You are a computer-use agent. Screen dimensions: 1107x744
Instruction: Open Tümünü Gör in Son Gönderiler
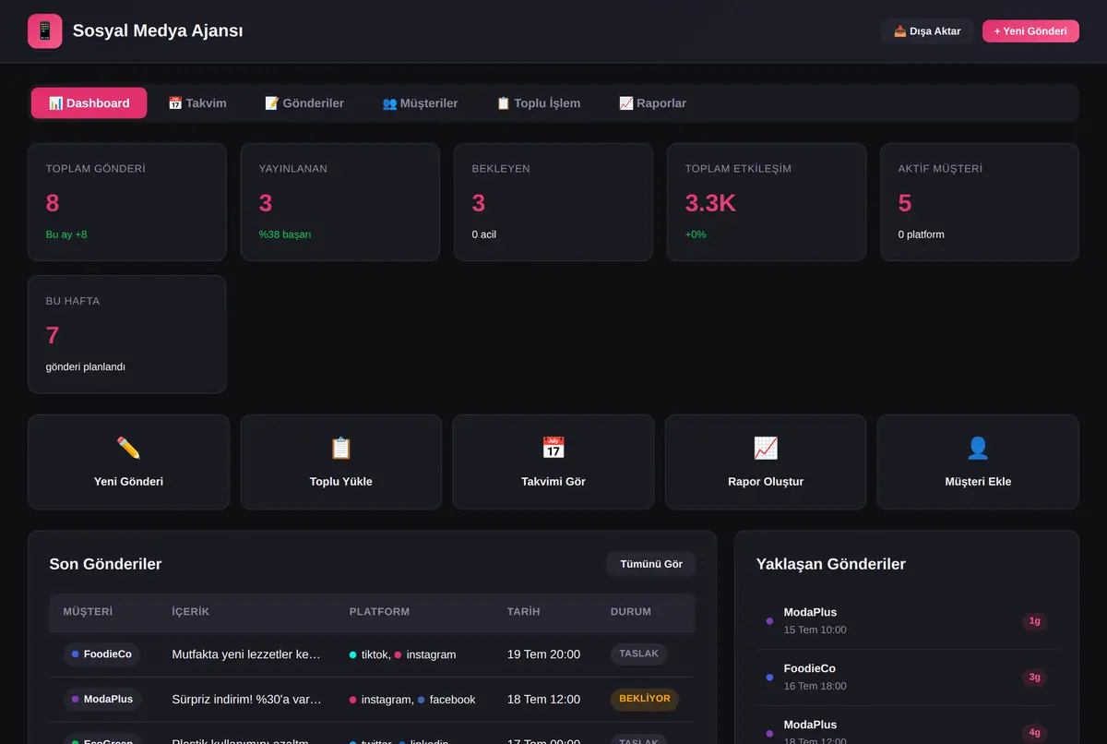tap(651, 564)
